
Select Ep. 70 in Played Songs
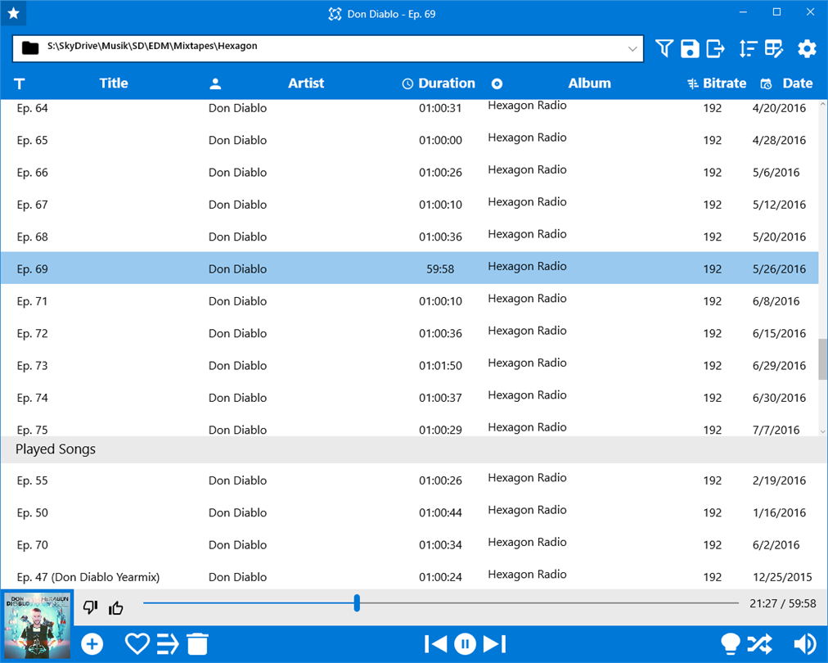point(413,544)
